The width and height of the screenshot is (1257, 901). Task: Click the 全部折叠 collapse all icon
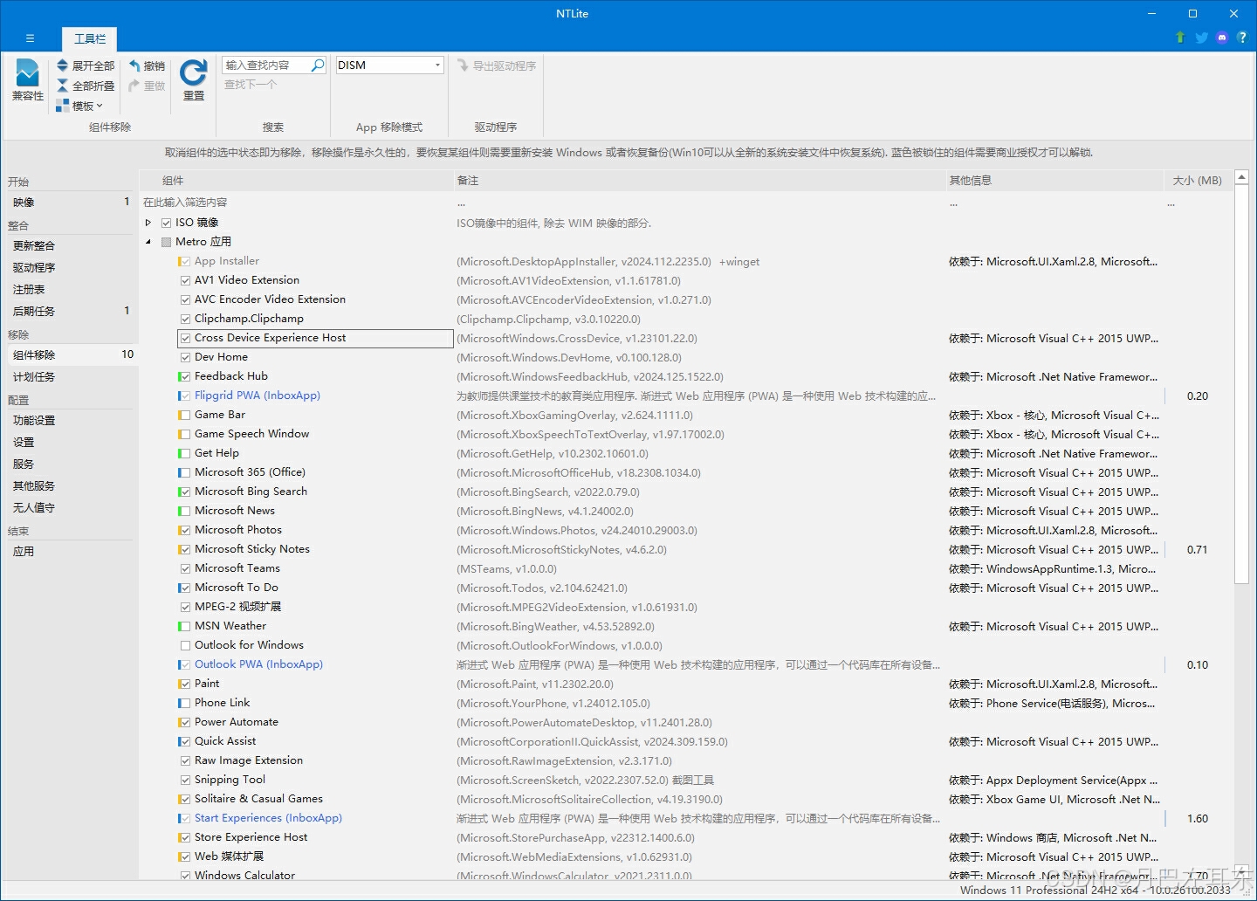63,86
